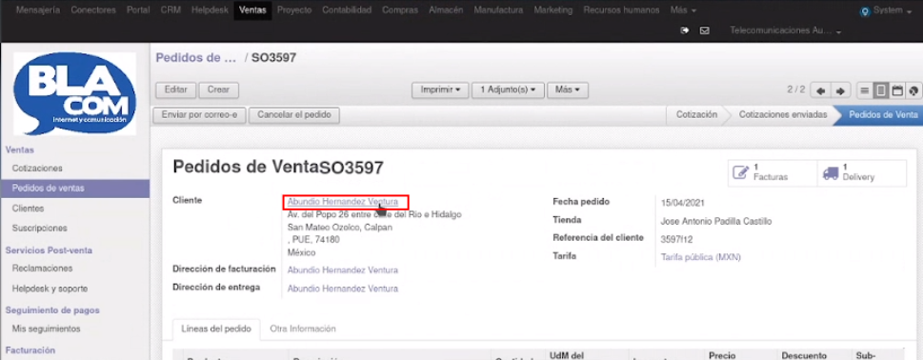Expand the Más top menu dropdown
923x360 pixels.
(x=683, y=10)
